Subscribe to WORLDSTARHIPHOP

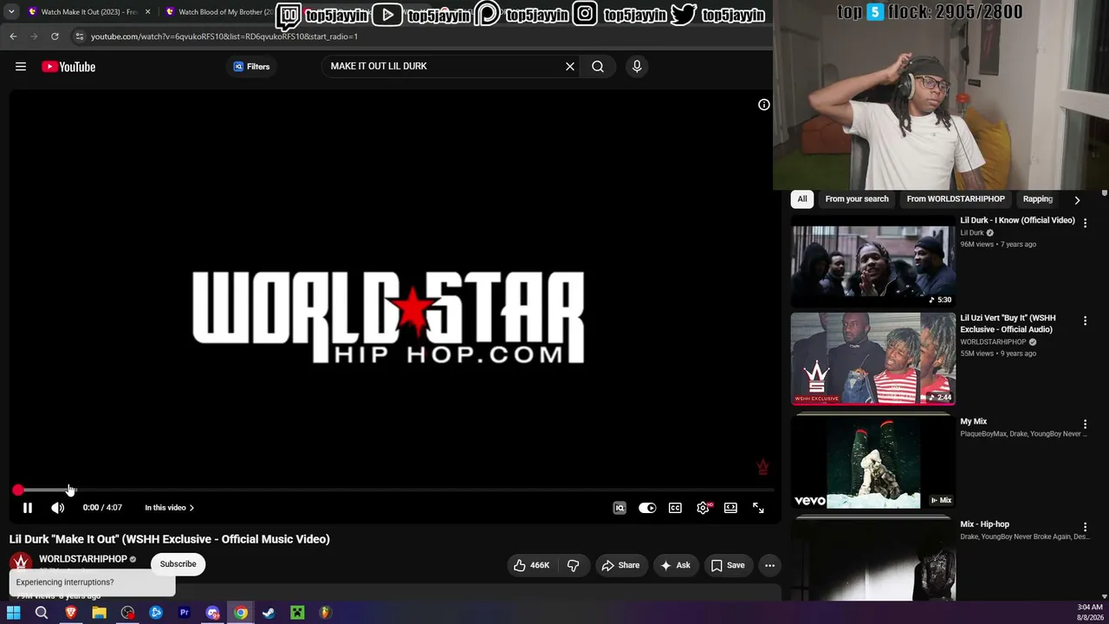178,564
